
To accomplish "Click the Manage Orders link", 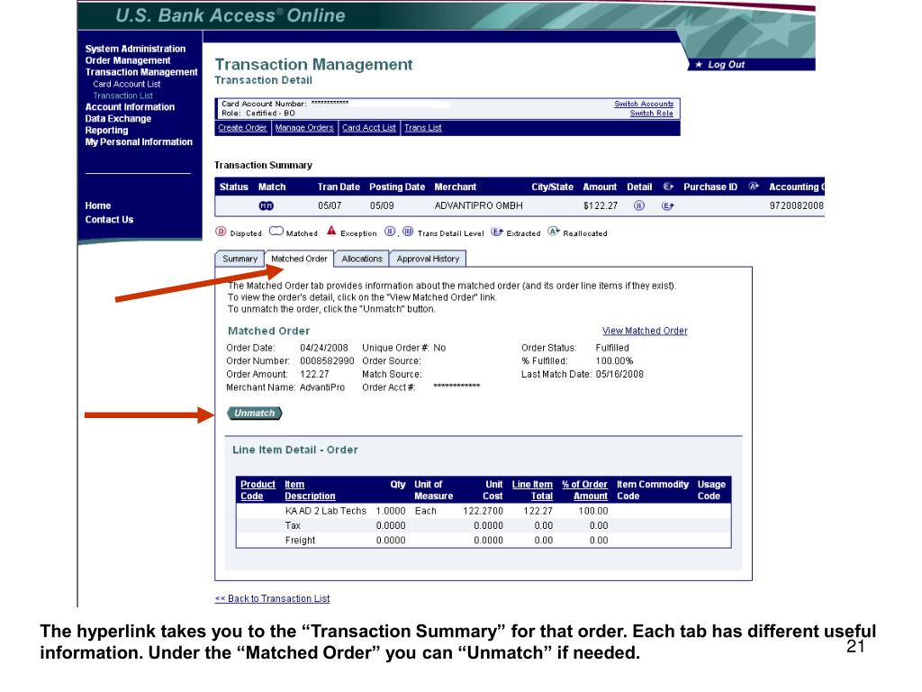I will click(x=304, y=128).
